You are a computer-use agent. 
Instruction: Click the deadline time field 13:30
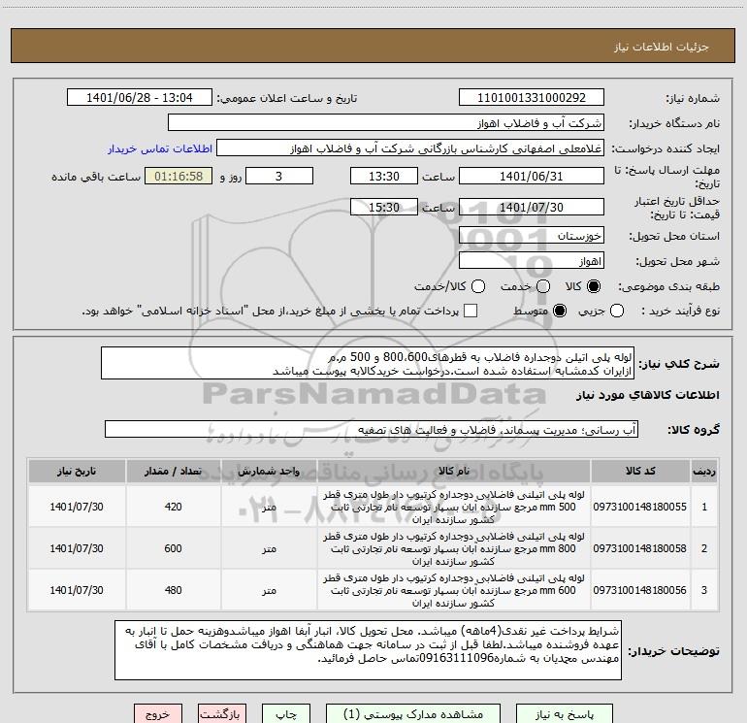coord(384,176)
